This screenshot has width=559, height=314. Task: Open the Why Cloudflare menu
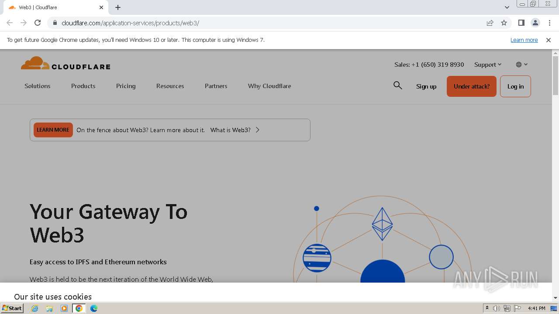[x=269, y=86]
